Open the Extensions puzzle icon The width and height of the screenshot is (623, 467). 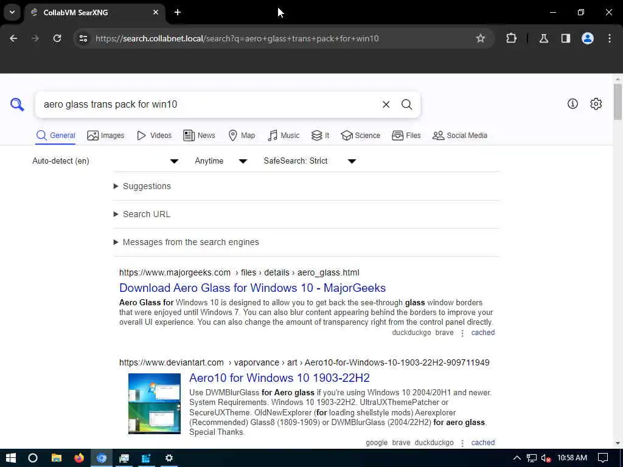[511, 38]
